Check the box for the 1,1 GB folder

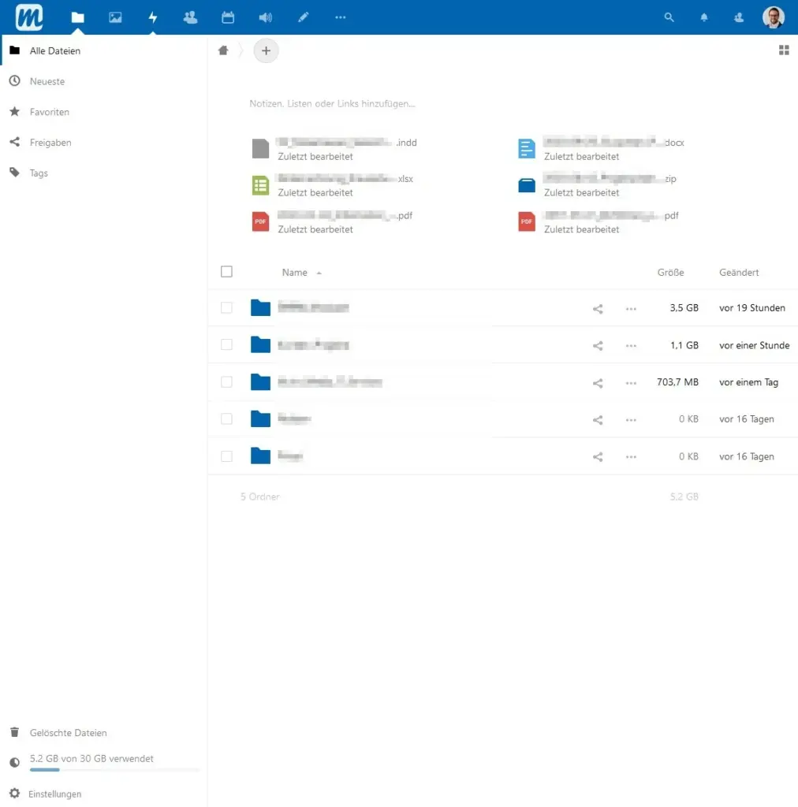point(227,345)
